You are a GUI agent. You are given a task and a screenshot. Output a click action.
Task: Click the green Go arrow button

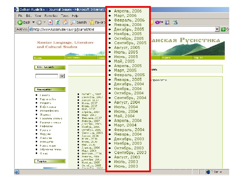coord(223,29)
